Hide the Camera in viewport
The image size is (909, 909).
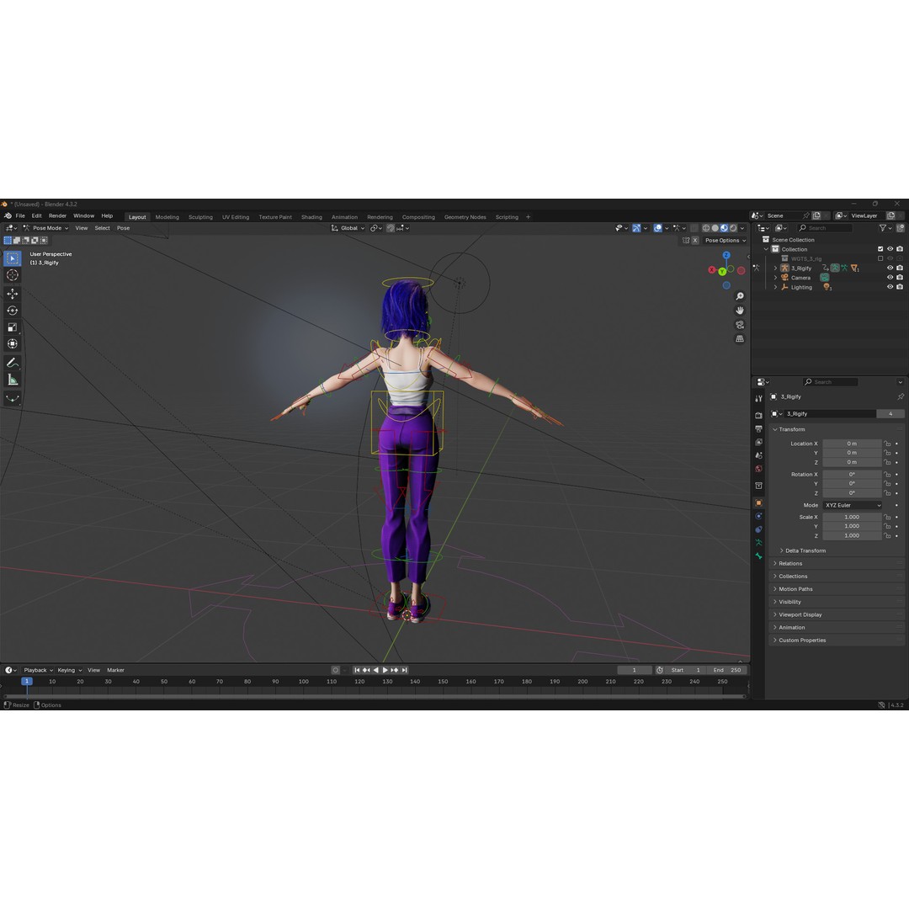(890, 278)
